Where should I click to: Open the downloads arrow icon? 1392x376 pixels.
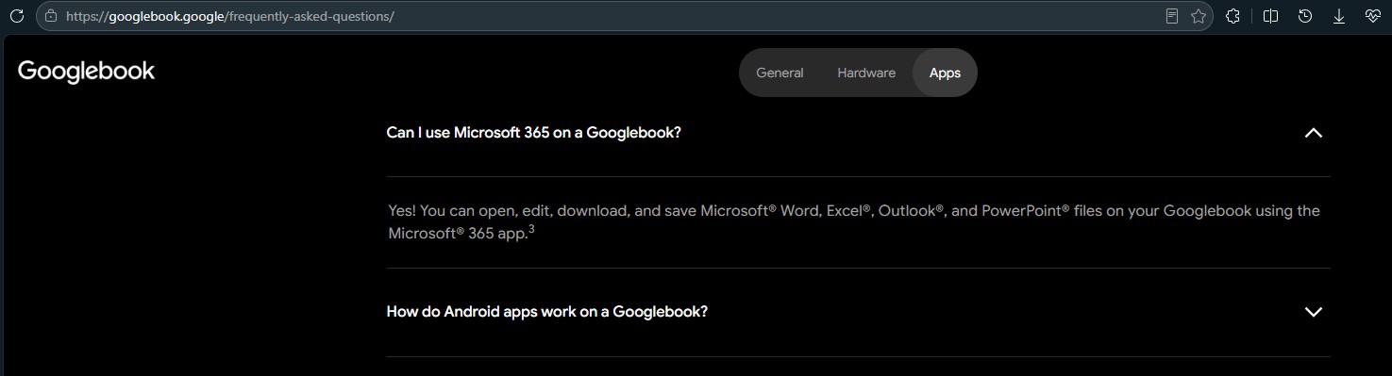pyautogui.click(x=1338, y=16)
